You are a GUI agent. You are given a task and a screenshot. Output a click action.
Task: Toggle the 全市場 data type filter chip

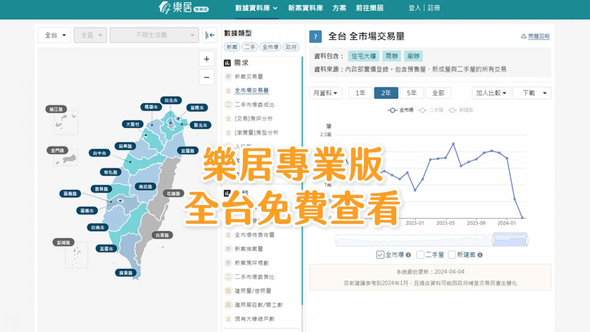270,47
